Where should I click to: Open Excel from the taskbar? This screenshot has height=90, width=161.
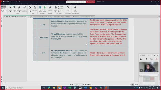coord(70,88)
